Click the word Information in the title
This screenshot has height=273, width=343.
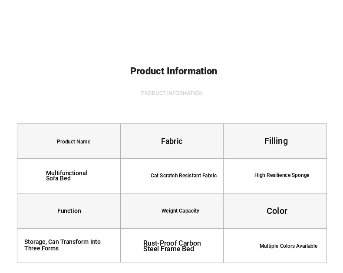[192, 71]
